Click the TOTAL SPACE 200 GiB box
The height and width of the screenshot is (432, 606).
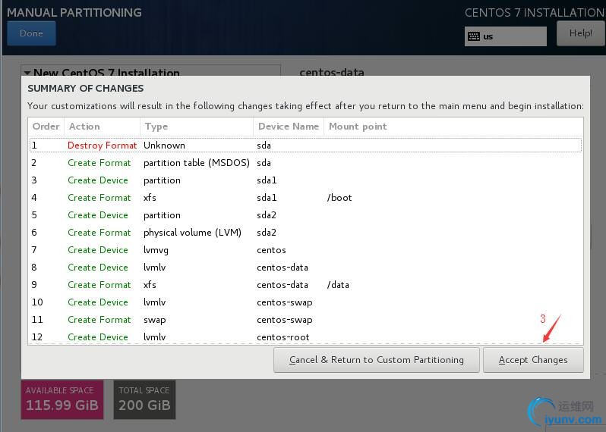(144, 399)
